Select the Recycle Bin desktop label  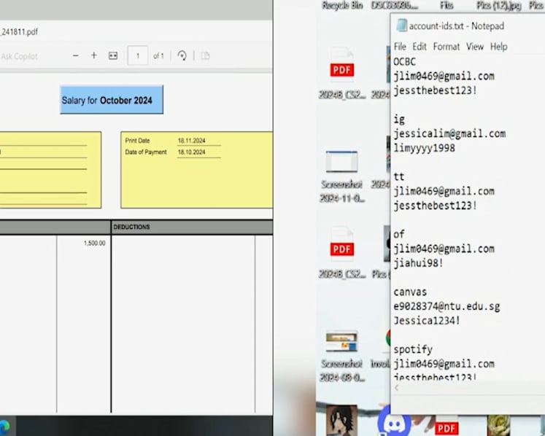[x=342, y=5]
